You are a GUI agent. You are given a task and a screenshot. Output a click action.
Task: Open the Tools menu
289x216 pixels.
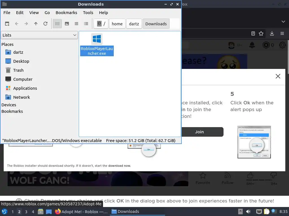pyautogui.click(x=88, y=13)
